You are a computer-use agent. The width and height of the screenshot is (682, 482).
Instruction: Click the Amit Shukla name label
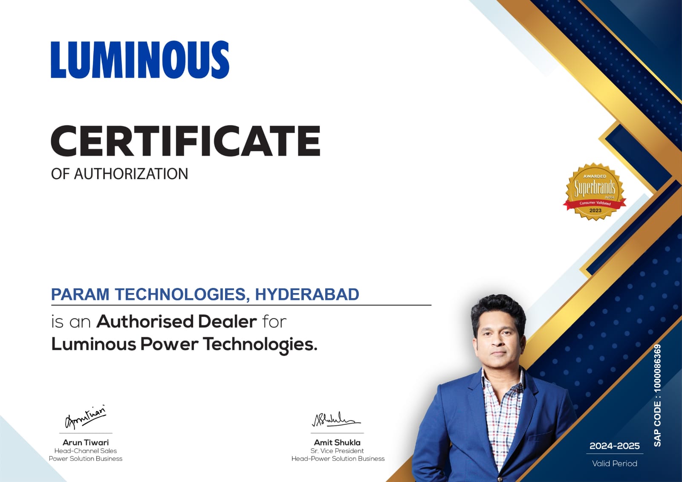click(x=337, y=442)
